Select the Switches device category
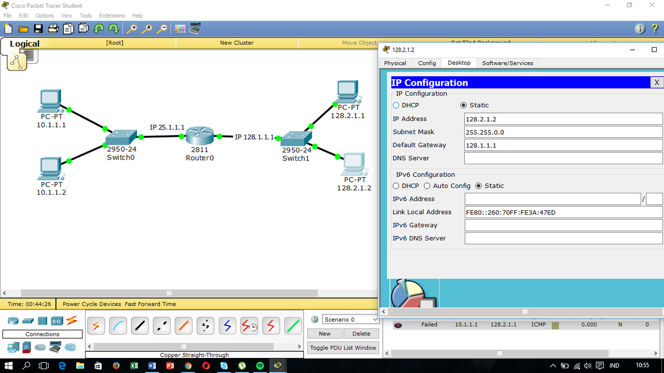This screenshot has height=373, width=664. (x=27, y=321)
